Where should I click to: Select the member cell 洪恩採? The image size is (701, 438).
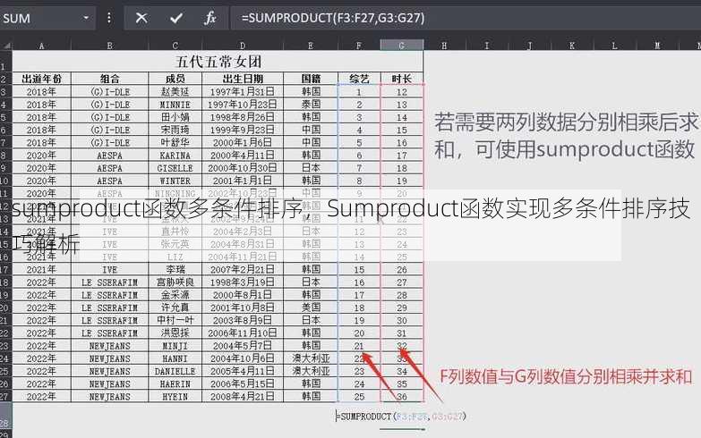[175, 333]
